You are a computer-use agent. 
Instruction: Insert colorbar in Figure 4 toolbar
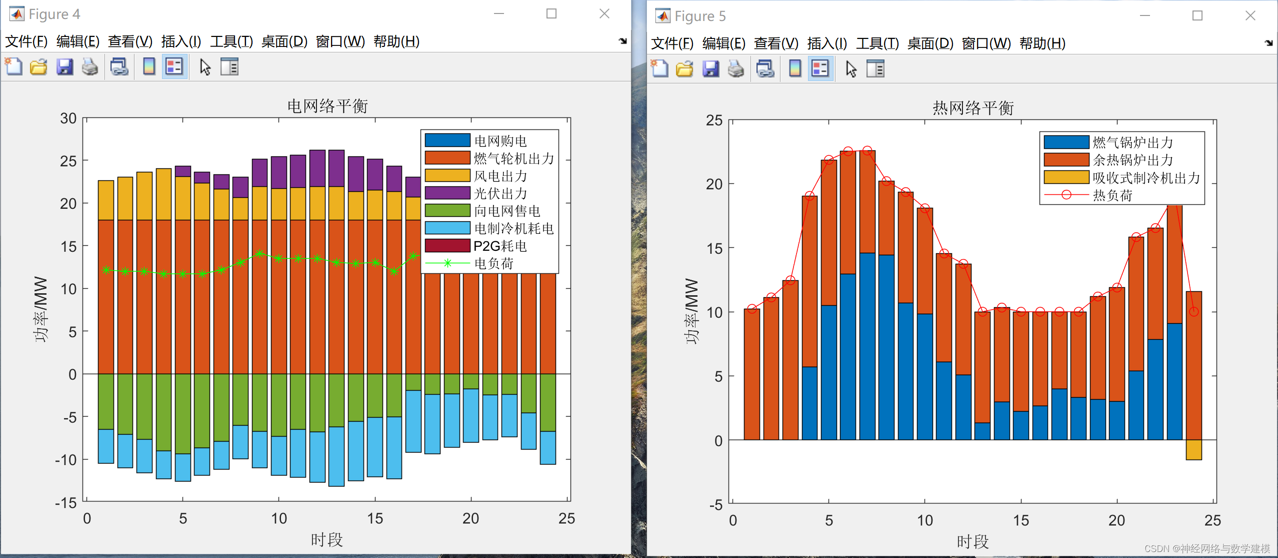[x=148, y=66]
